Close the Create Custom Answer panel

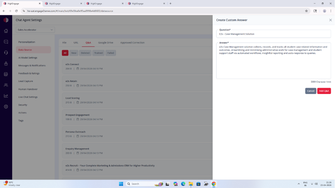coord(330,20)
